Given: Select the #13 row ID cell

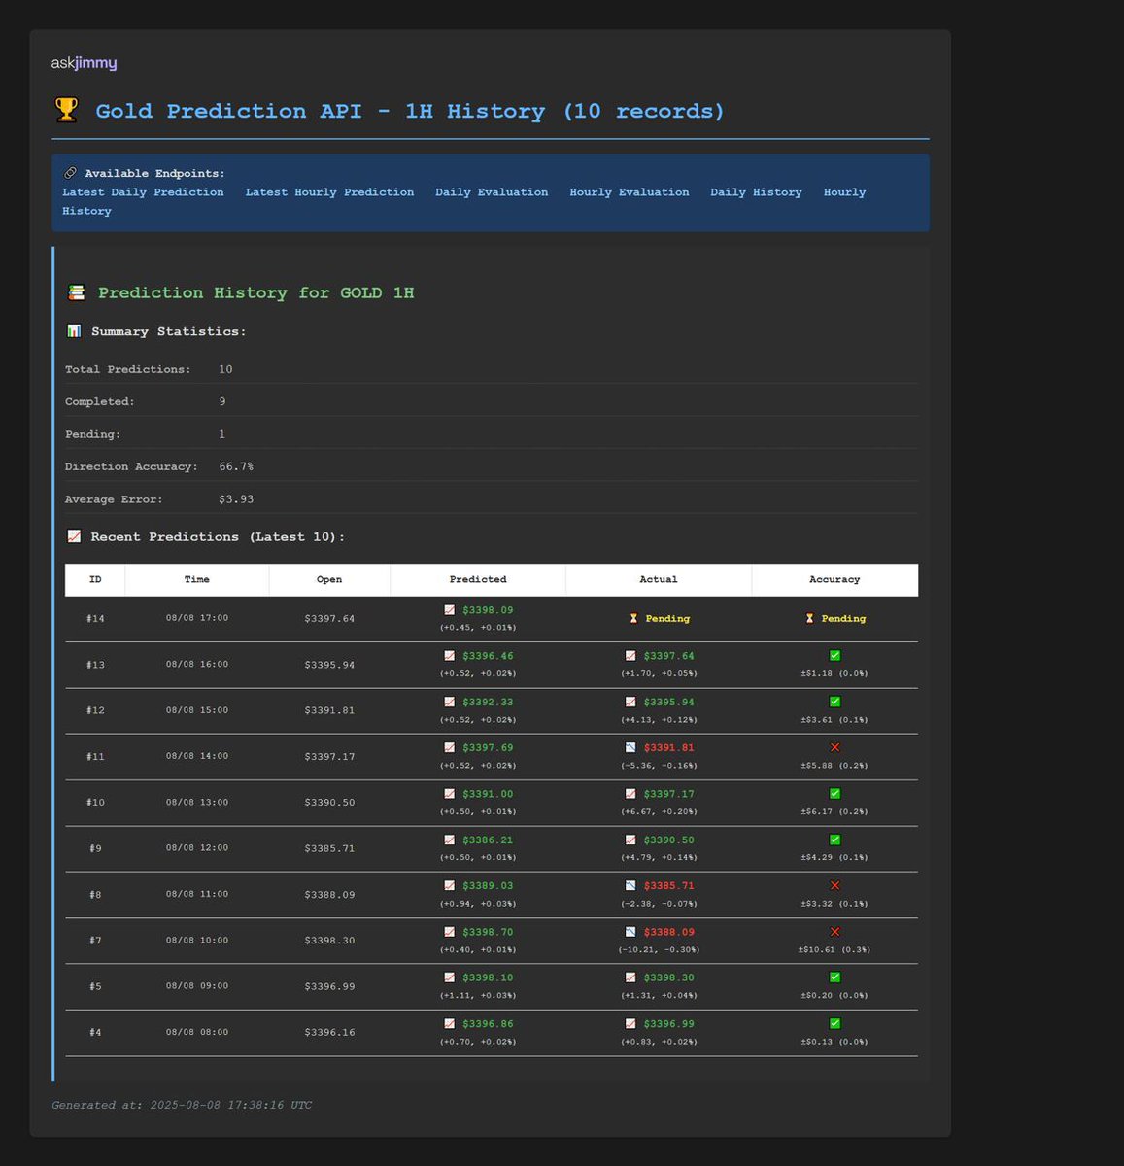Looking at the screenshot, I should [x=95, y=665].
